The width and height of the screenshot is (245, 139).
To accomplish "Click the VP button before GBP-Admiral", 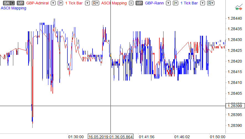I will tap(20, 3).
